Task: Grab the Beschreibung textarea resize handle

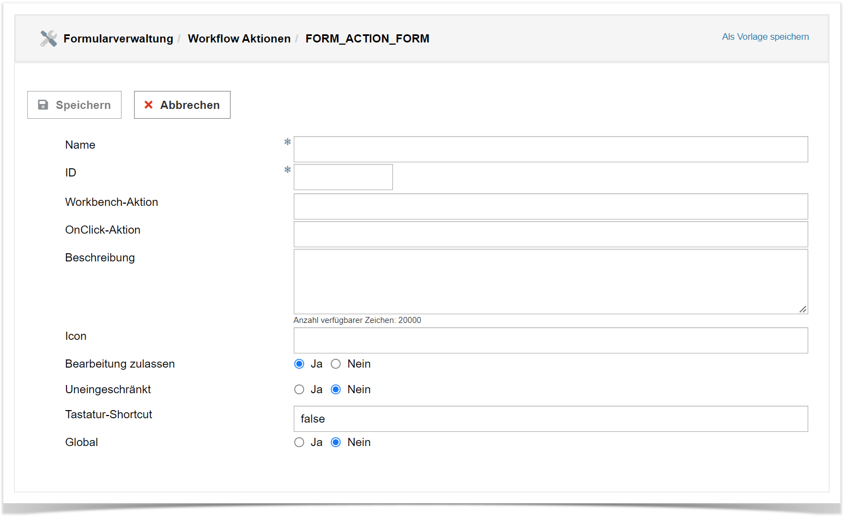Action: [x=803, y=309]
